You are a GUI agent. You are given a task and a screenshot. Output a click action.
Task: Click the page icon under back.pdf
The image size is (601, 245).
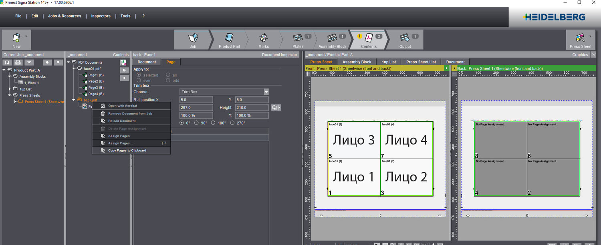click(85, 106)
